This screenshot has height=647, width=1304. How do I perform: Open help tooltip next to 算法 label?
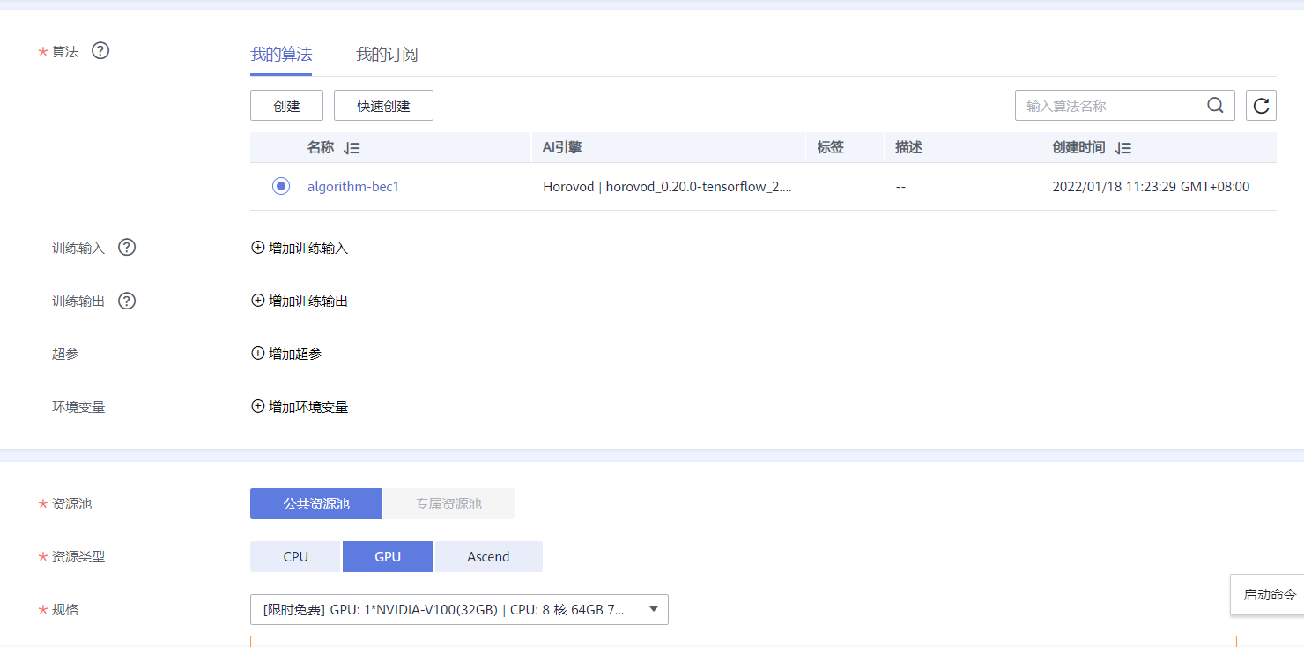tap(100, 51)
